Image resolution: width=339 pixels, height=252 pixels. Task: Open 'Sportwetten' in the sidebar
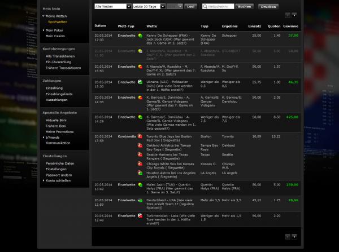pyautogui.click(x=58, y=22)
